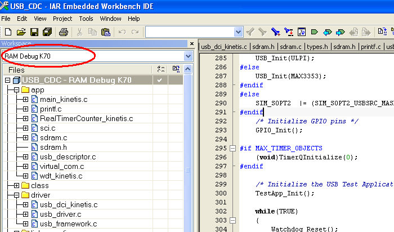Screen dimensions: 394x232
Task: Click the workspace vertical scrollbar thumb
Action: (187, 170)
